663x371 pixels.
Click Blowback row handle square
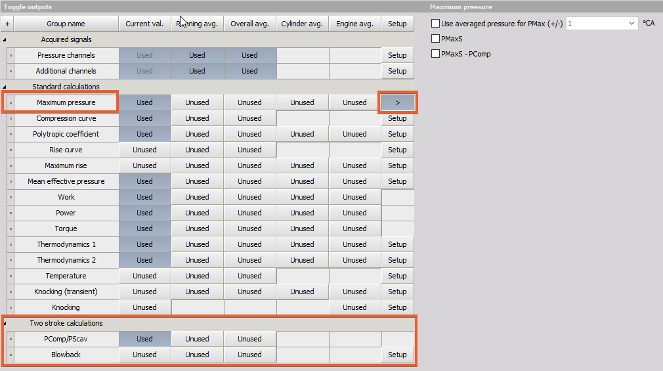tap(11, 355)
